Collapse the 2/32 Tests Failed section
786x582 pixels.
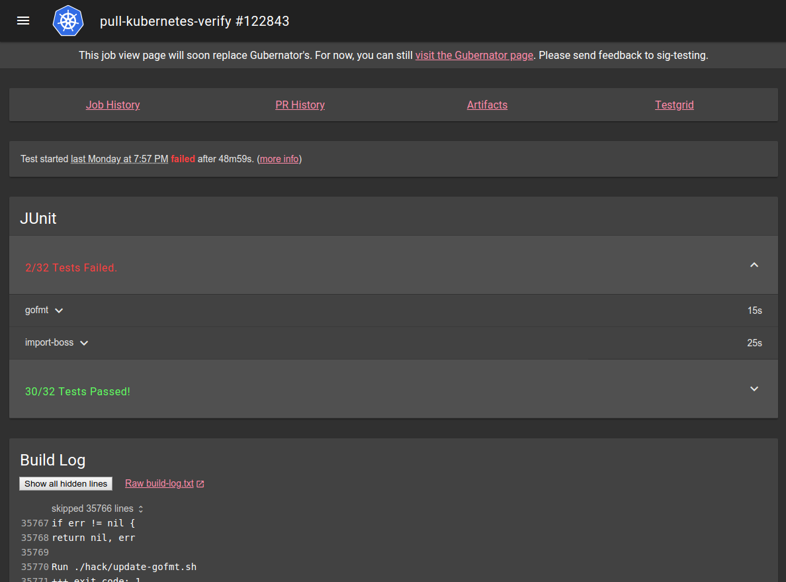point(754,266)
